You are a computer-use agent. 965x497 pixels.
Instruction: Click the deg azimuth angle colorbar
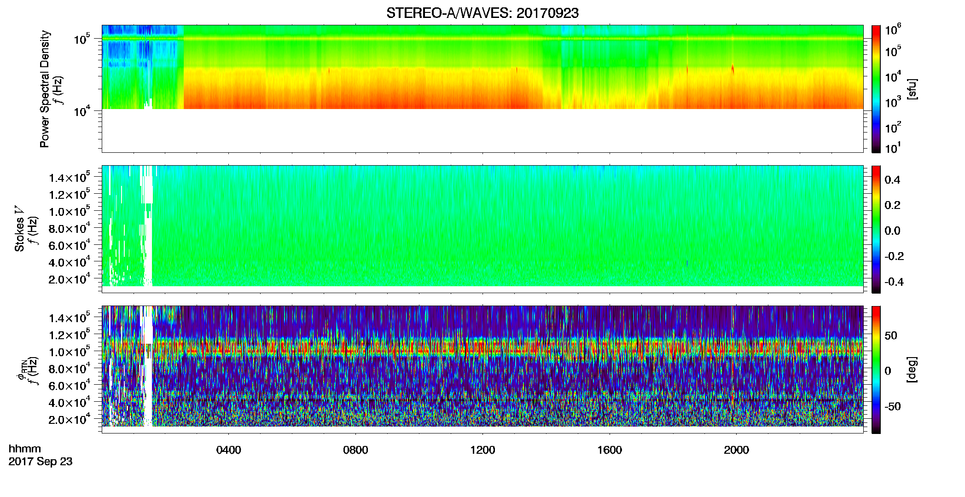click(876, 370)
